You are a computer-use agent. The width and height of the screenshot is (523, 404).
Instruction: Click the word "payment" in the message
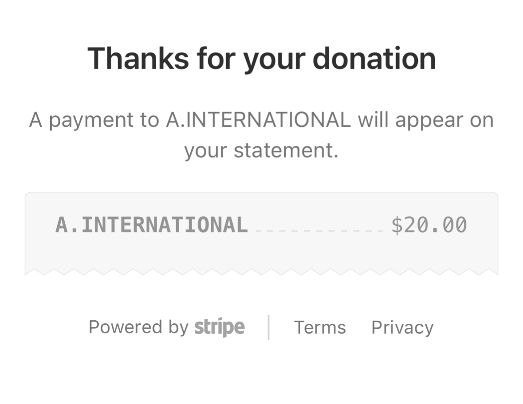[91, 120]
